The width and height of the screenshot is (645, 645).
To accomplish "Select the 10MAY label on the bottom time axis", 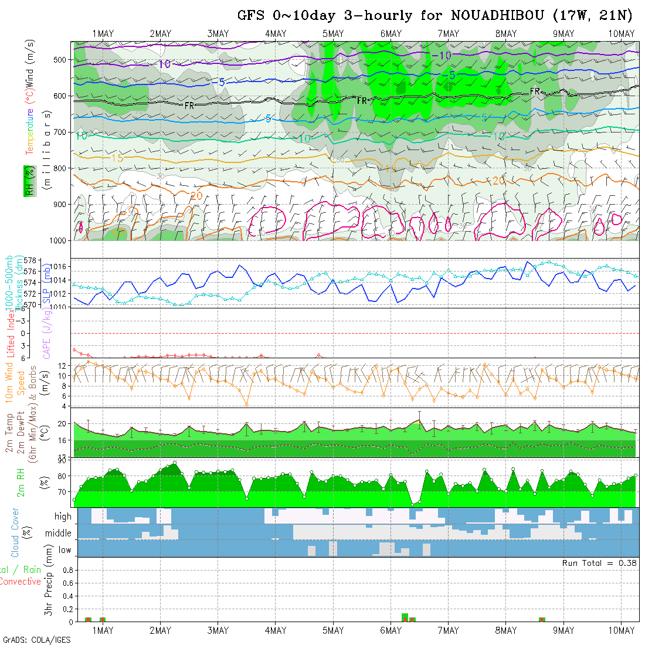I will (621, 630).
